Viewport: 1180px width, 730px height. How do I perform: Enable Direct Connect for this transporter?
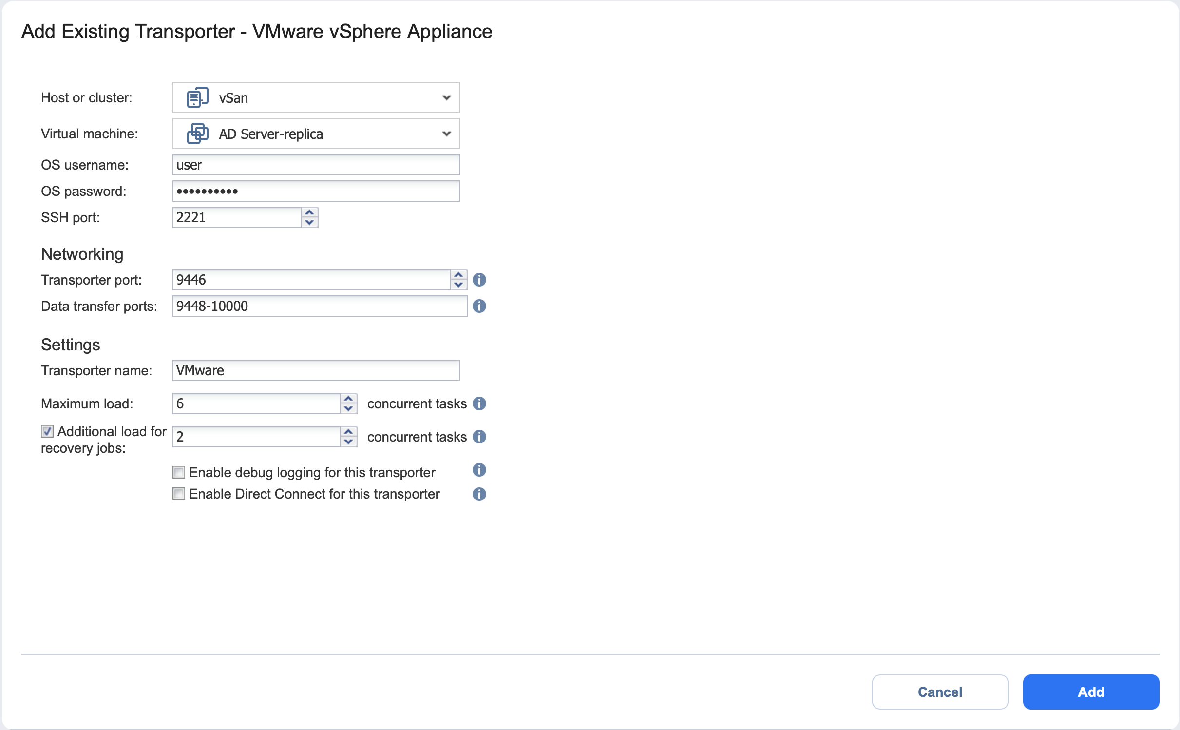pos(179,494)
